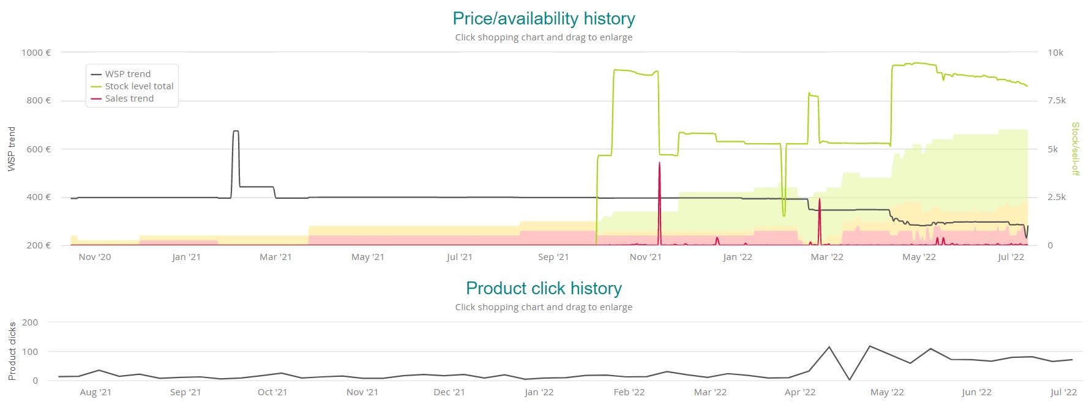Hide the Stock level total series
The image size is (1089, 405).
(139, 86)
